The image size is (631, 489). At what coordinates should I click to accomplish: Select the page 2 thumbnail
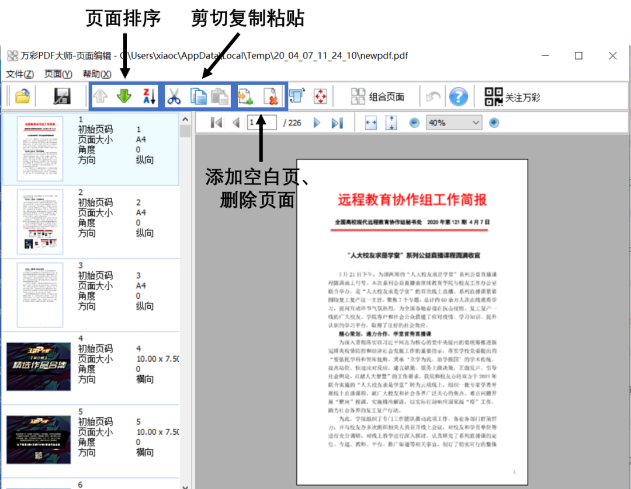coord(40,222)
